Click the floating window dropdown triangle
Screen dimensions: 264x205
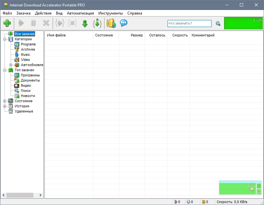(x=259, y=192)
